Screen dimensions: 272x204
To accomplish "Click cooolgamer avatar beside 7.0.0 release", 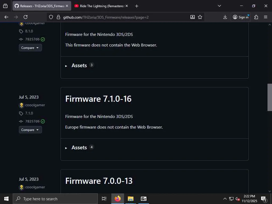I will pos(21,187).
